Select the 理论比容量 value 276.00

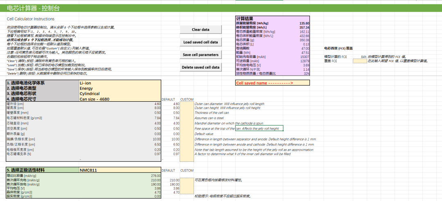pos(156,176)
